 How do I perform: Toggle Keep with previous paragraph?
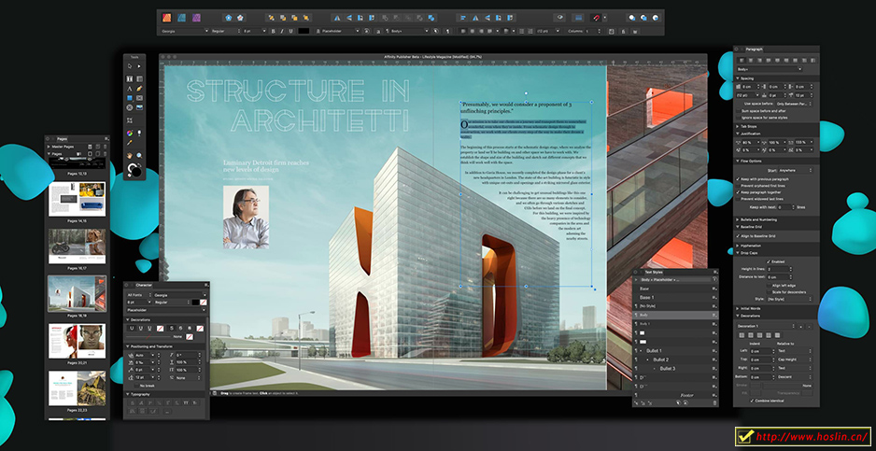pos(738,179)
